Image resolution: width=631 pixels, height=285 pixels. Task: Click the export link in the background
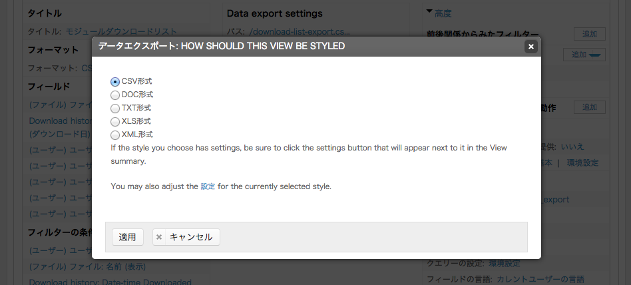pos(558,199)
